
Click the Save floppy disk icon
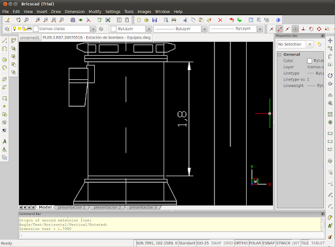point(154,20)
